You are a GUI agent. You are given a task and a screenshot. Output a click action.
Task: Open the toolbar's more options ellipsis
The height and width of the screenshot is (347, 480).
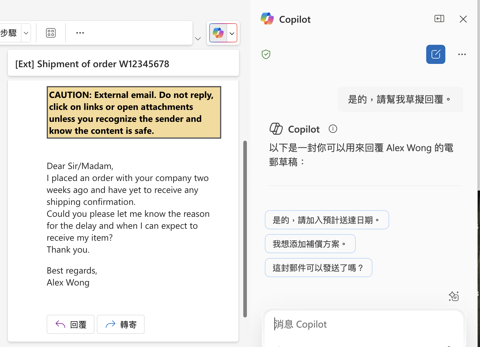tap(80, 33)
